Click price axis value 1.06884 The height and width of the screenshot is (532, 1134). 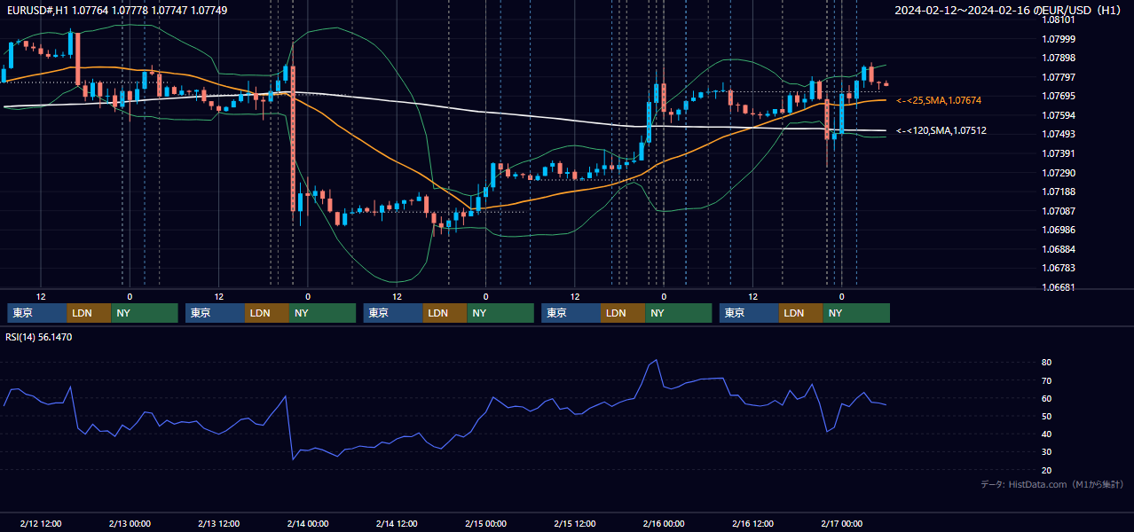point(1059,249)
